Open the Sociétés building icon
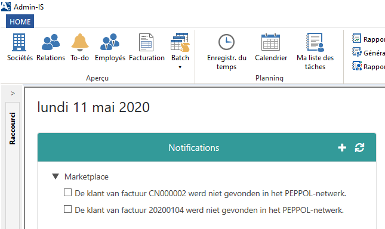The width and height of the screenshot is (385, 229). [x=19, y=42]
